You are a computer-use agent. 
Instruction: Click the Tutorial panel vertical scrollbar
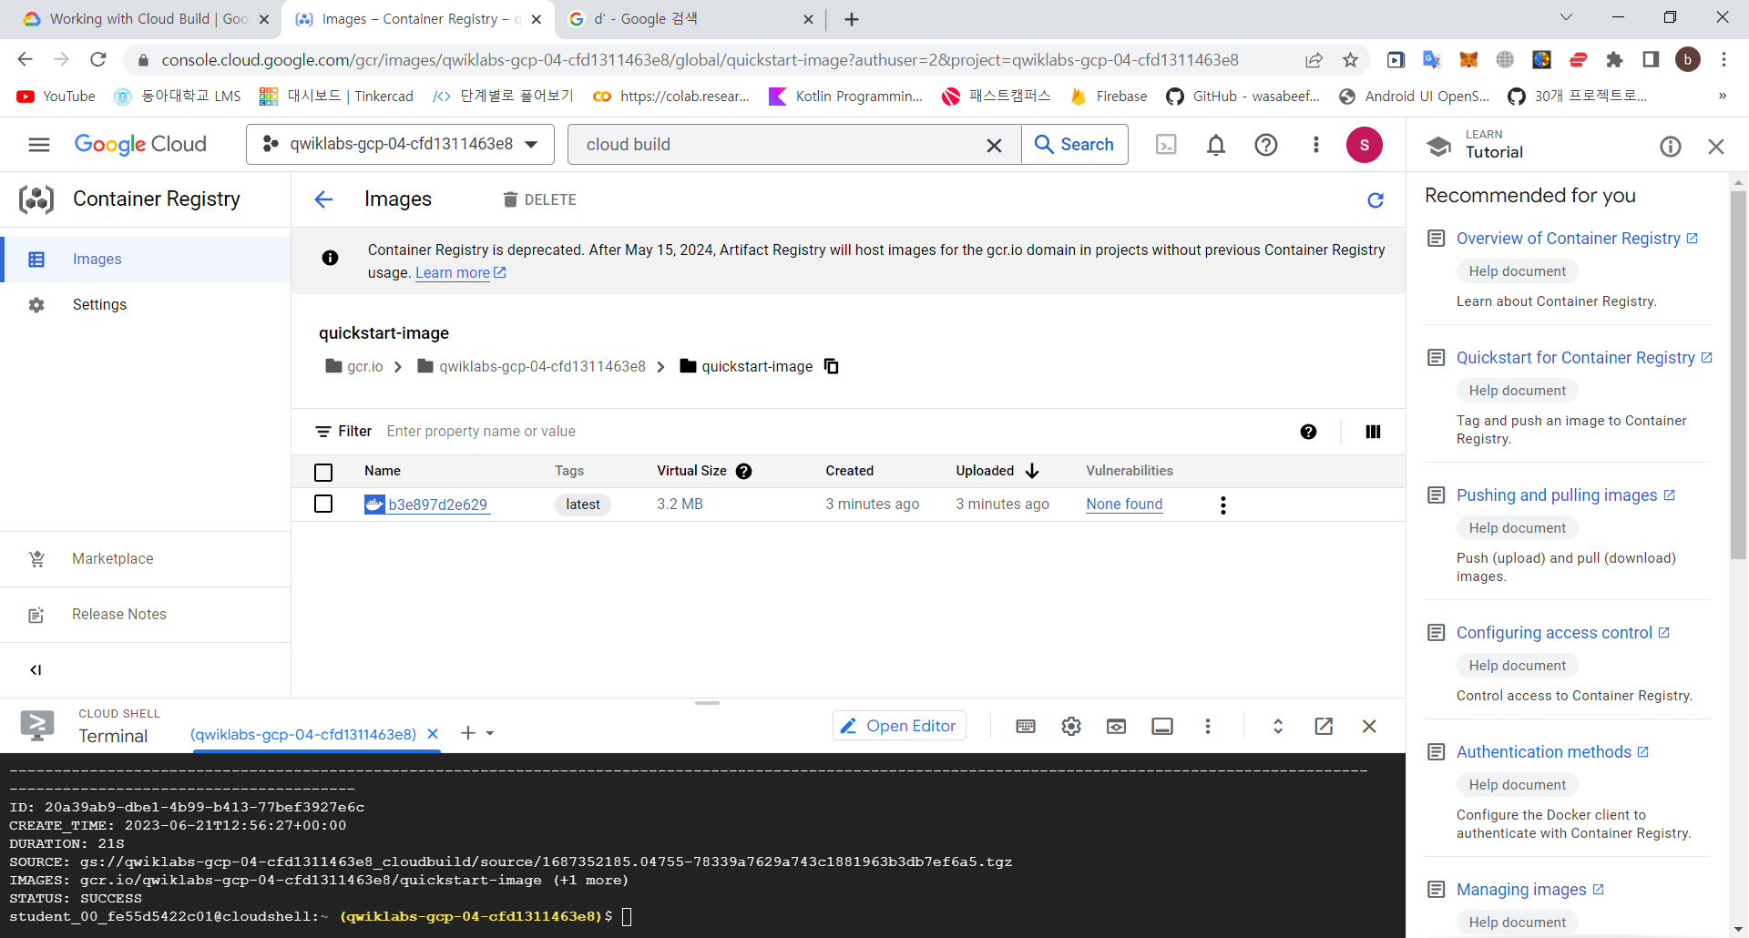[1739, 373]
